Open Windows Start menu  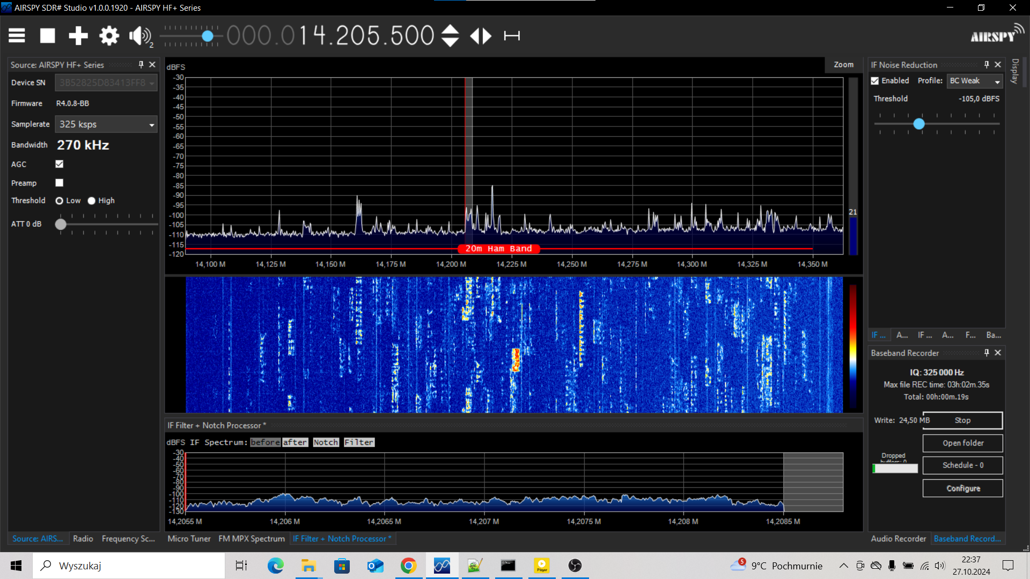(x=16, y=566)
